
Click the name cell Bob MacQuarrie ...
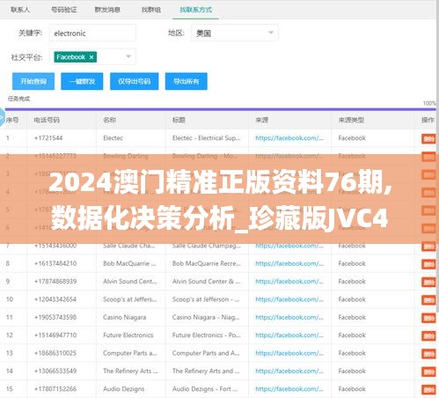(129, 263)
